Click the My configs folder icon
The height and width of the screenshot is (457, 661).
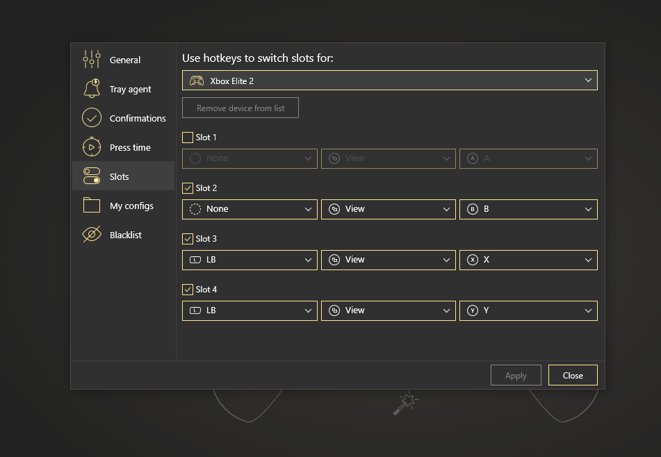(x=92, y=206)
